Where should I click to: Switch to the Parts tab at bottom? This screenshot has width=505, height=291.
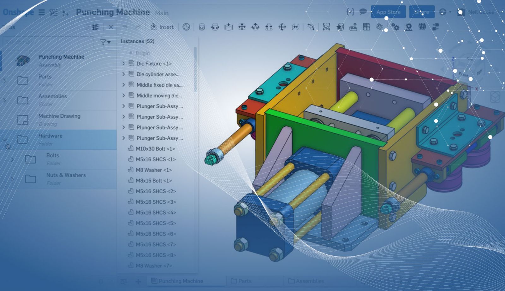point(241,281)
